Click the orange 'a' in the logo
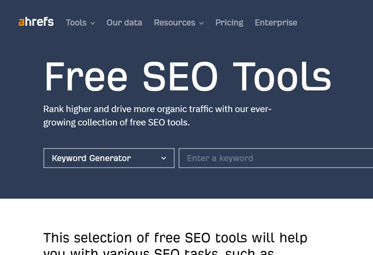Viewport: 373px width, 255px height. pyautogui.click(x=21, y=22)
